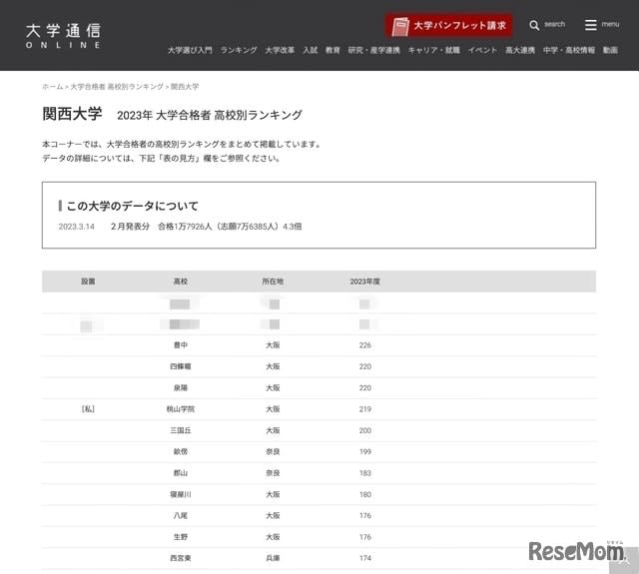
Task: Open the hamburger menu icon
Action: pos(590,25)
